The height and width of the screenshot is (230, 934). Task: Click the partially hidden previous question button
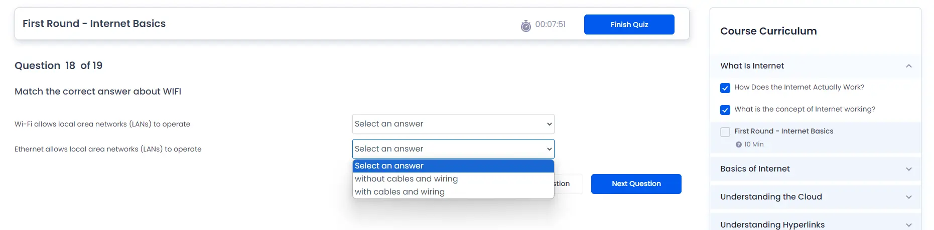[x=569, y=184]
